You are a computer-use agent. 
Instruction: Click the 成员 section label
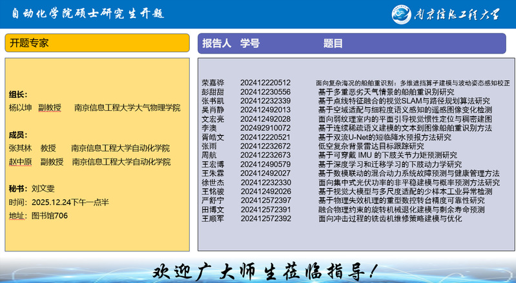pos(18,135)
